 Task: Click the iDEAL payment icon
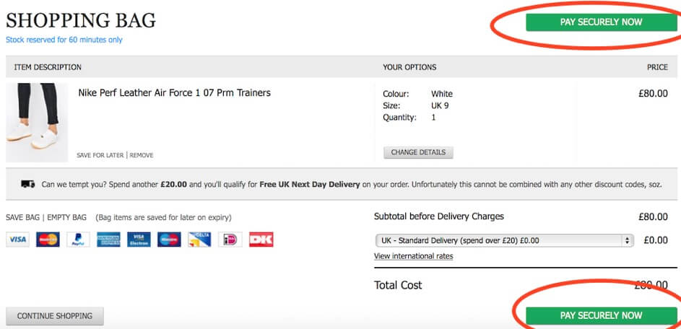click(x=230, y=240)
